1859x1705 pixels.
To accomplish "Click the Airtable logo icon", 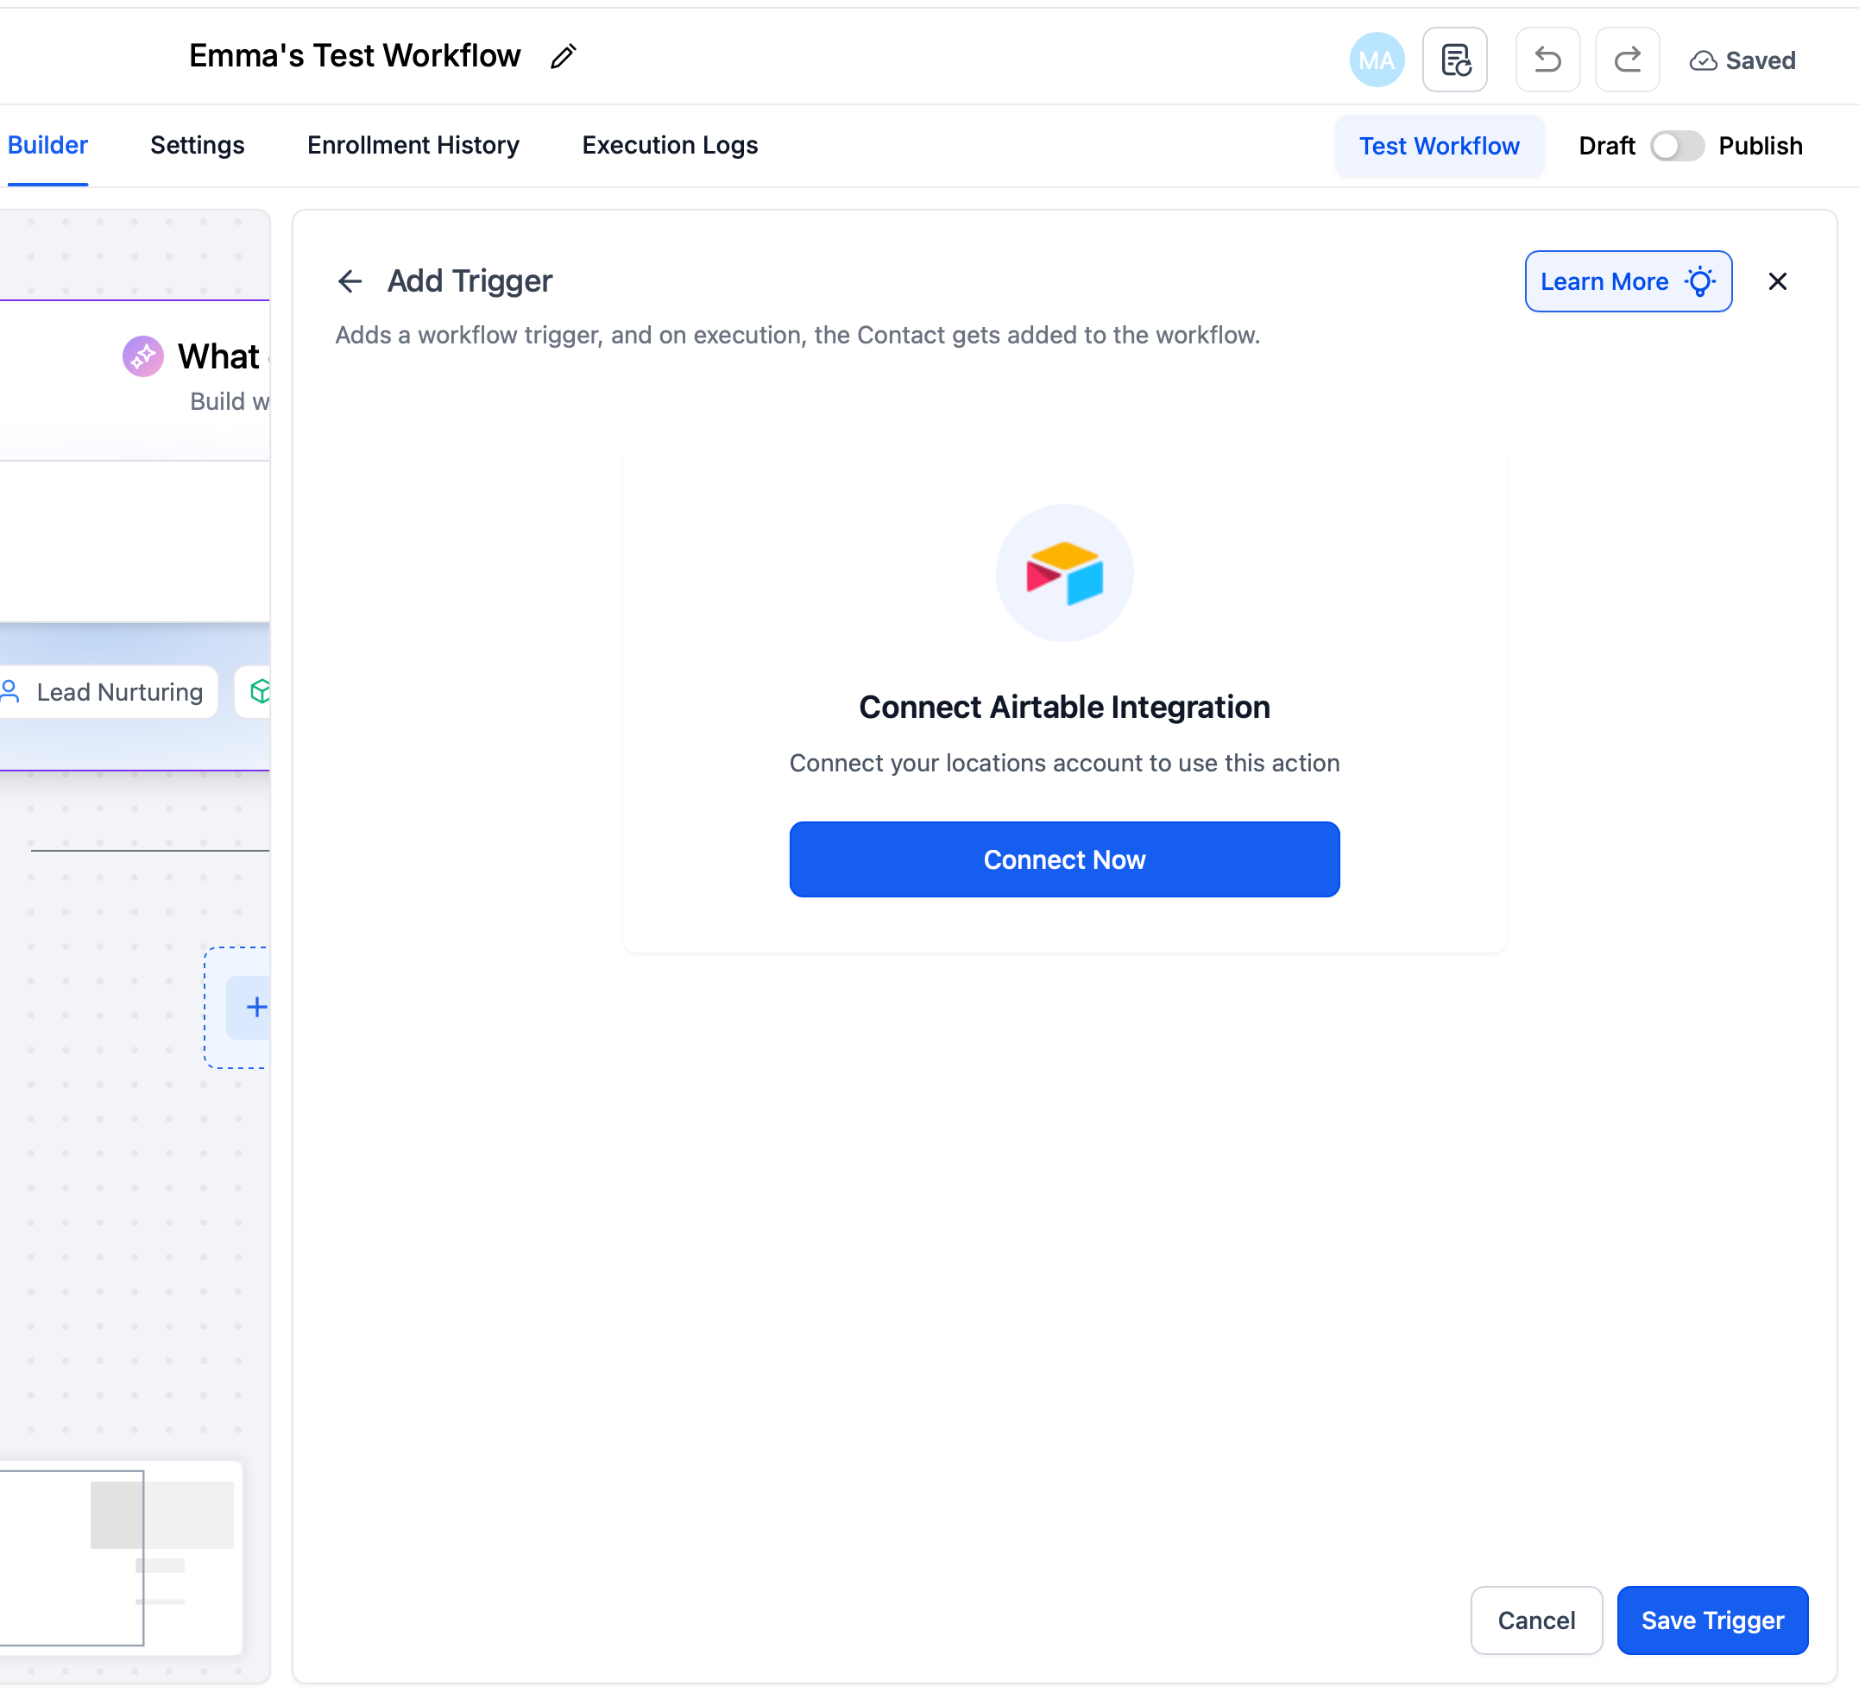I will [1064, 573].
